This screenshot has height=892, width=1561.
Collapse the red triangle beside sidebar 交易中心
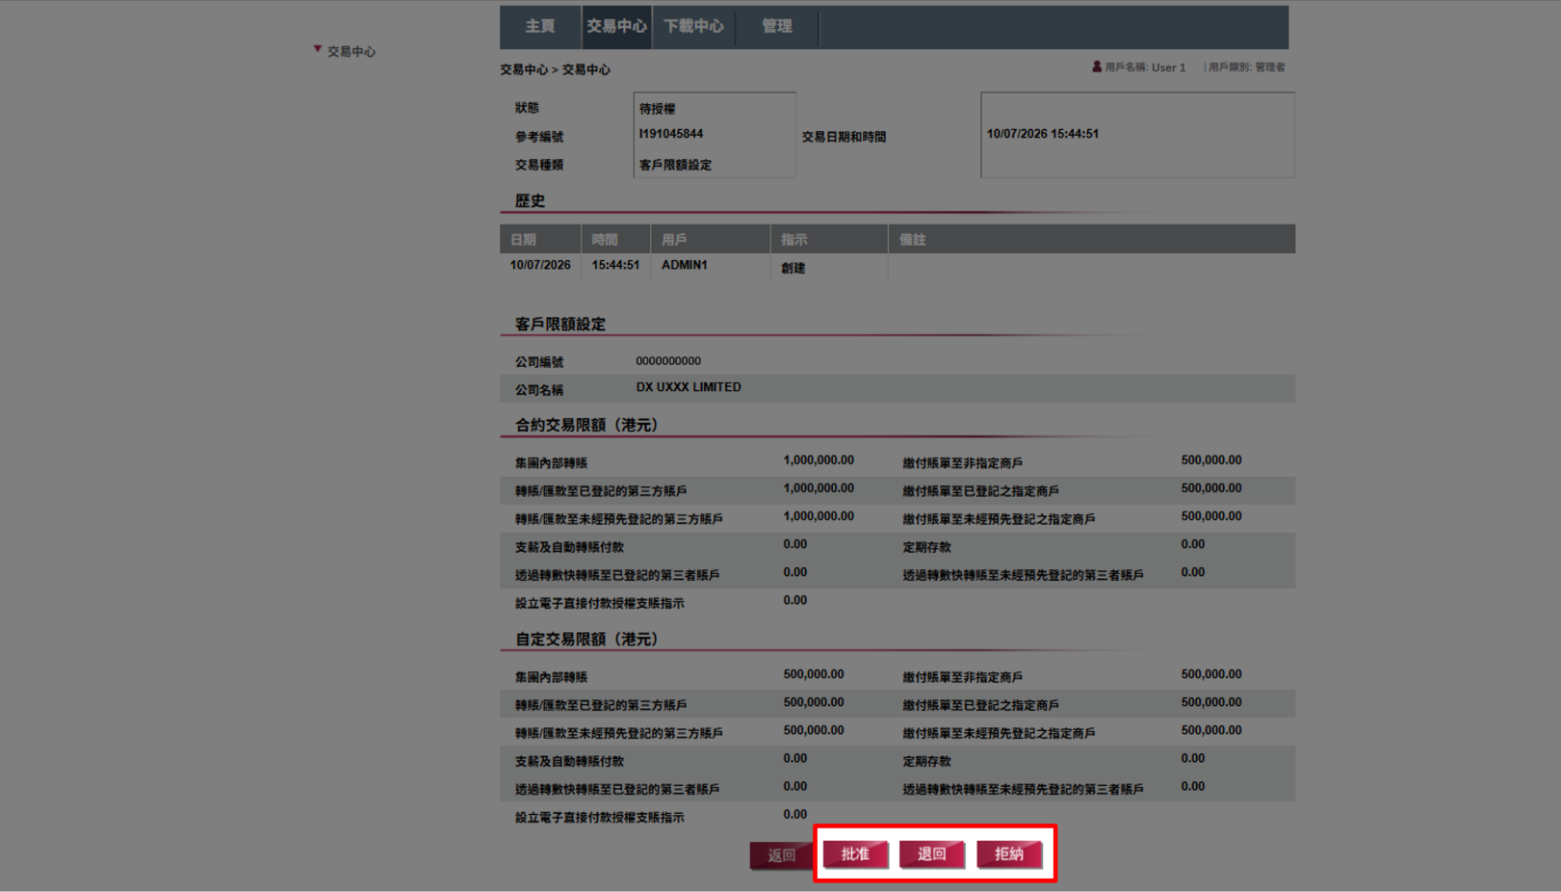(317, 49)
